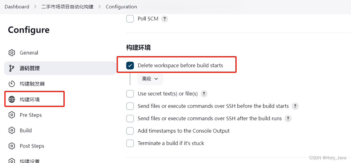Enable Add timestamps to the Console Output
The image size is (351, 163).
(x=130, y=131)
